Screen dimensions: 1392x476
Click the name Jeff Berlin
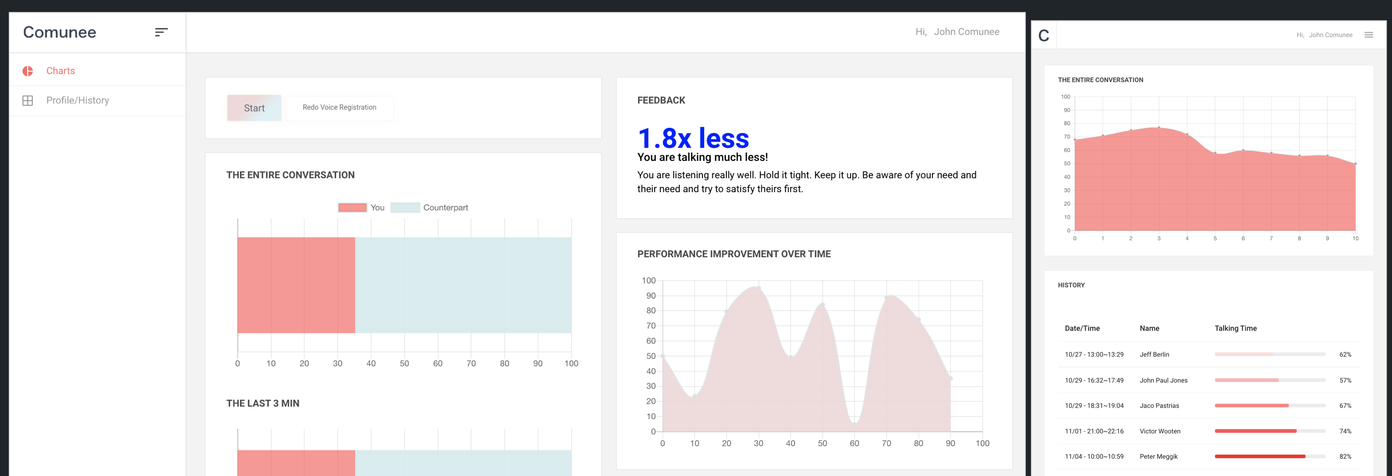pyautogui.click(x=1154, y=355)
